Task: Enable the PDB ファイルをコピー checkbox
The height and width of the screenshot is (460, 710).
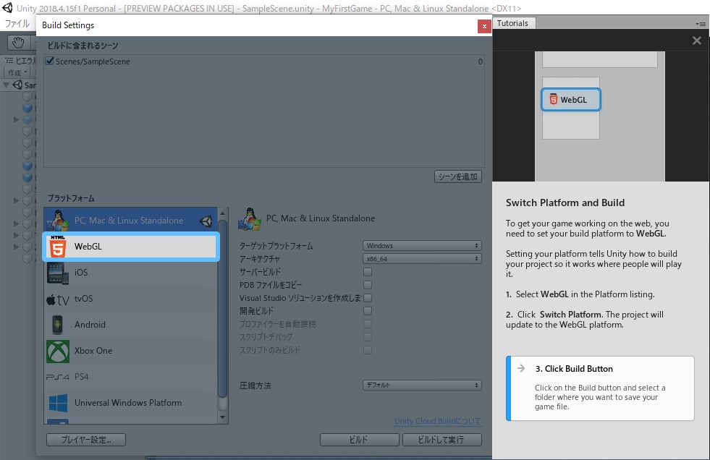Action: pyautogui.click(x=368, y=285)
